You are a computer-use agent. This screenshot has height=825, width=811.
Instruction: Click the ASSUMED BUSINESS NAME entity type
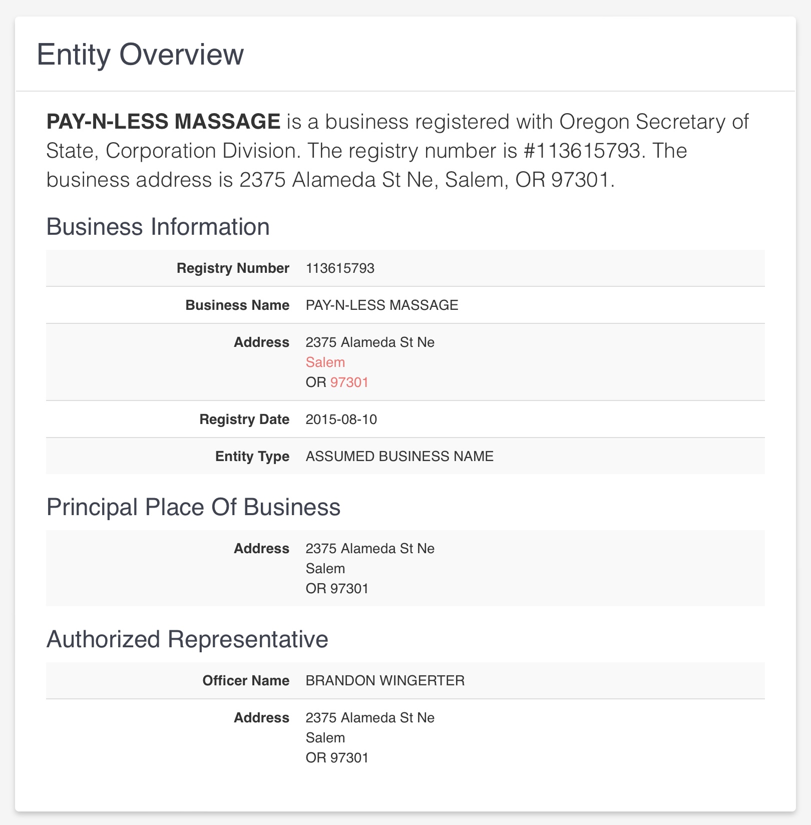click(x=399, y=457)
